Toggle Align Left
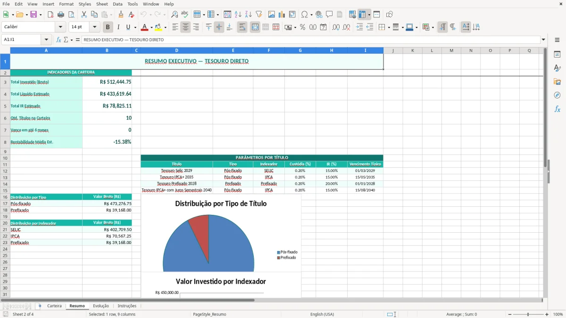 175,27
